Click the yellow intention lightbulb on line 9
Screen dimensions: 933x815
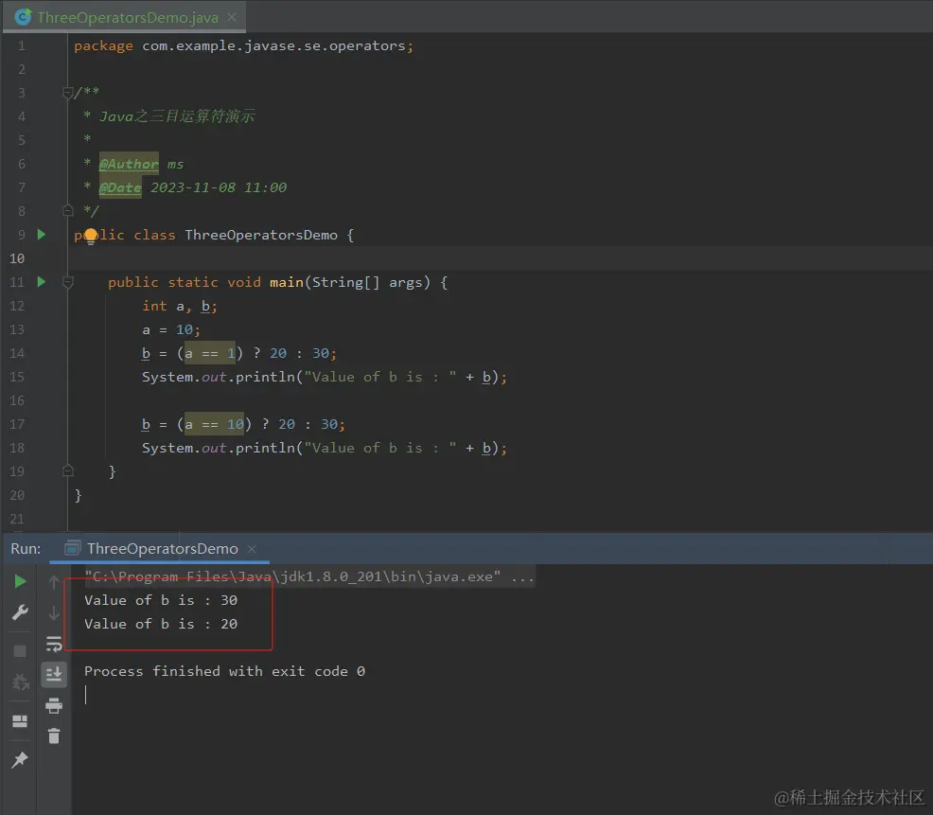[91, 237]
